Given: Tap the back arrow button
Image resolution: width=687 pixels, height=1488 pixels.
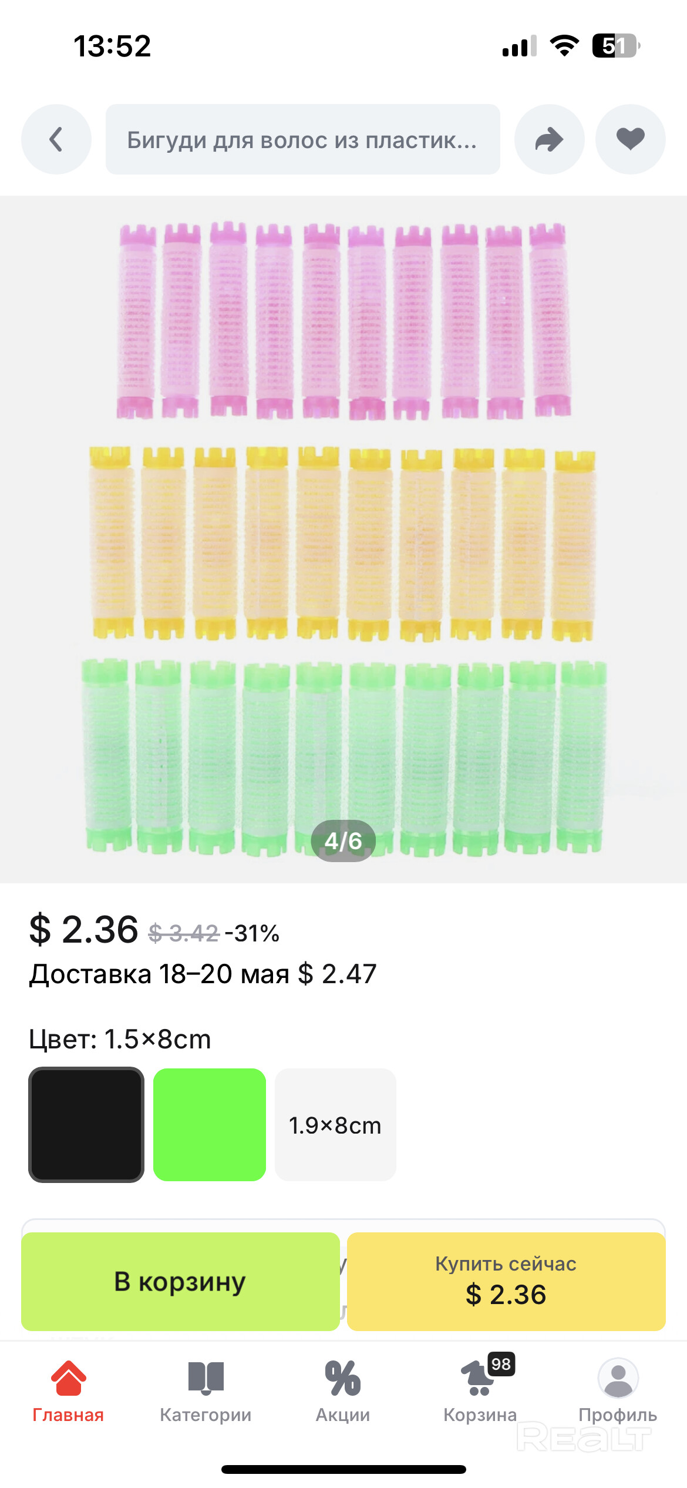Looking at the screenshot, I should click(56, 139).
